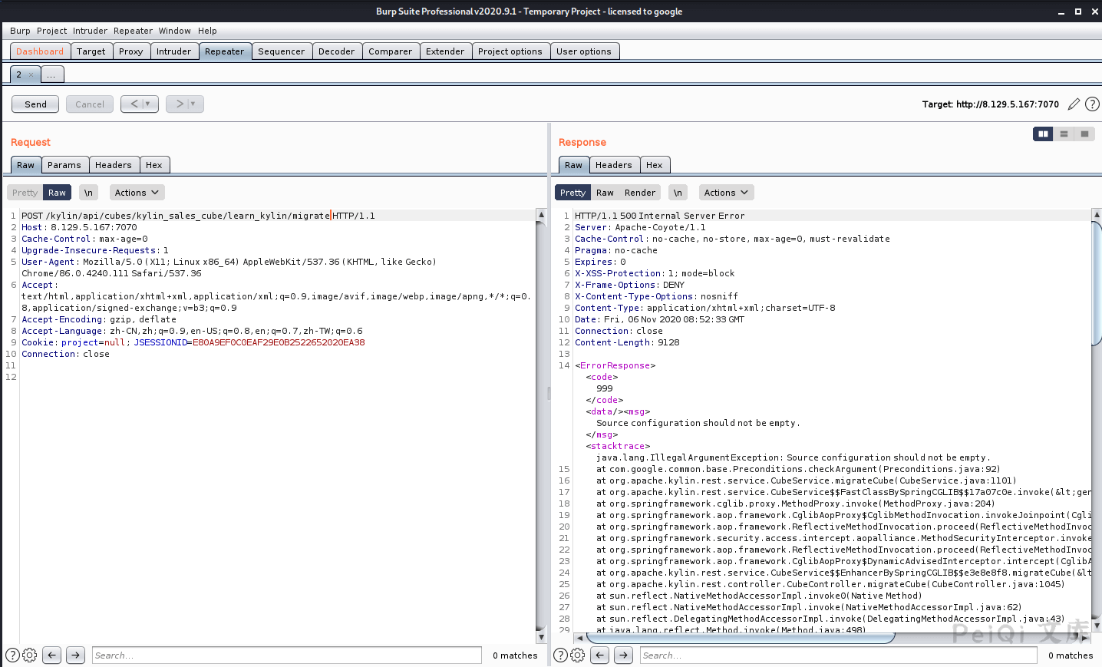Go to previous match in response search
Screen dimensions: 1102x667
coord(600,655)
